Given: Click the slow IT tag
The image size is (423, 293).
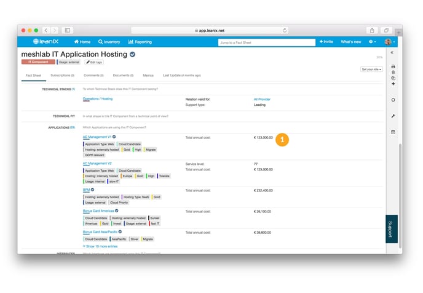Looking at the screenshot, I should pos(114,182).
